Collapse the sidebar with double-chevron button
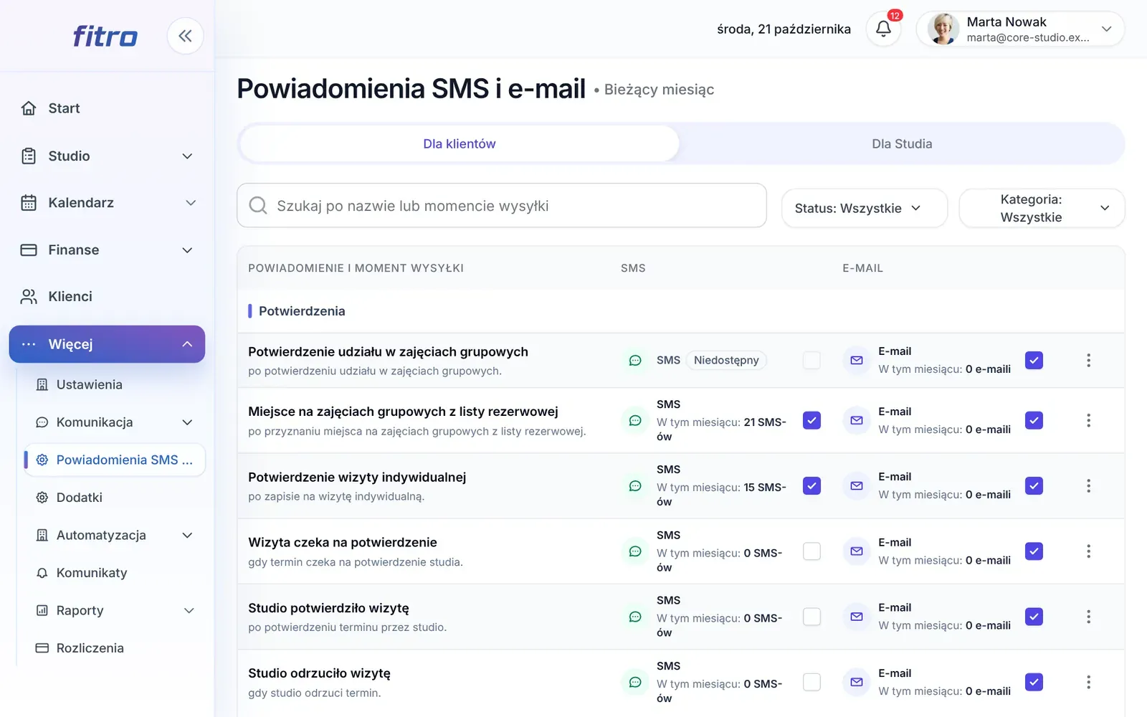The width and height of the screenshot is (1147, 717). [x=185, y=36]
